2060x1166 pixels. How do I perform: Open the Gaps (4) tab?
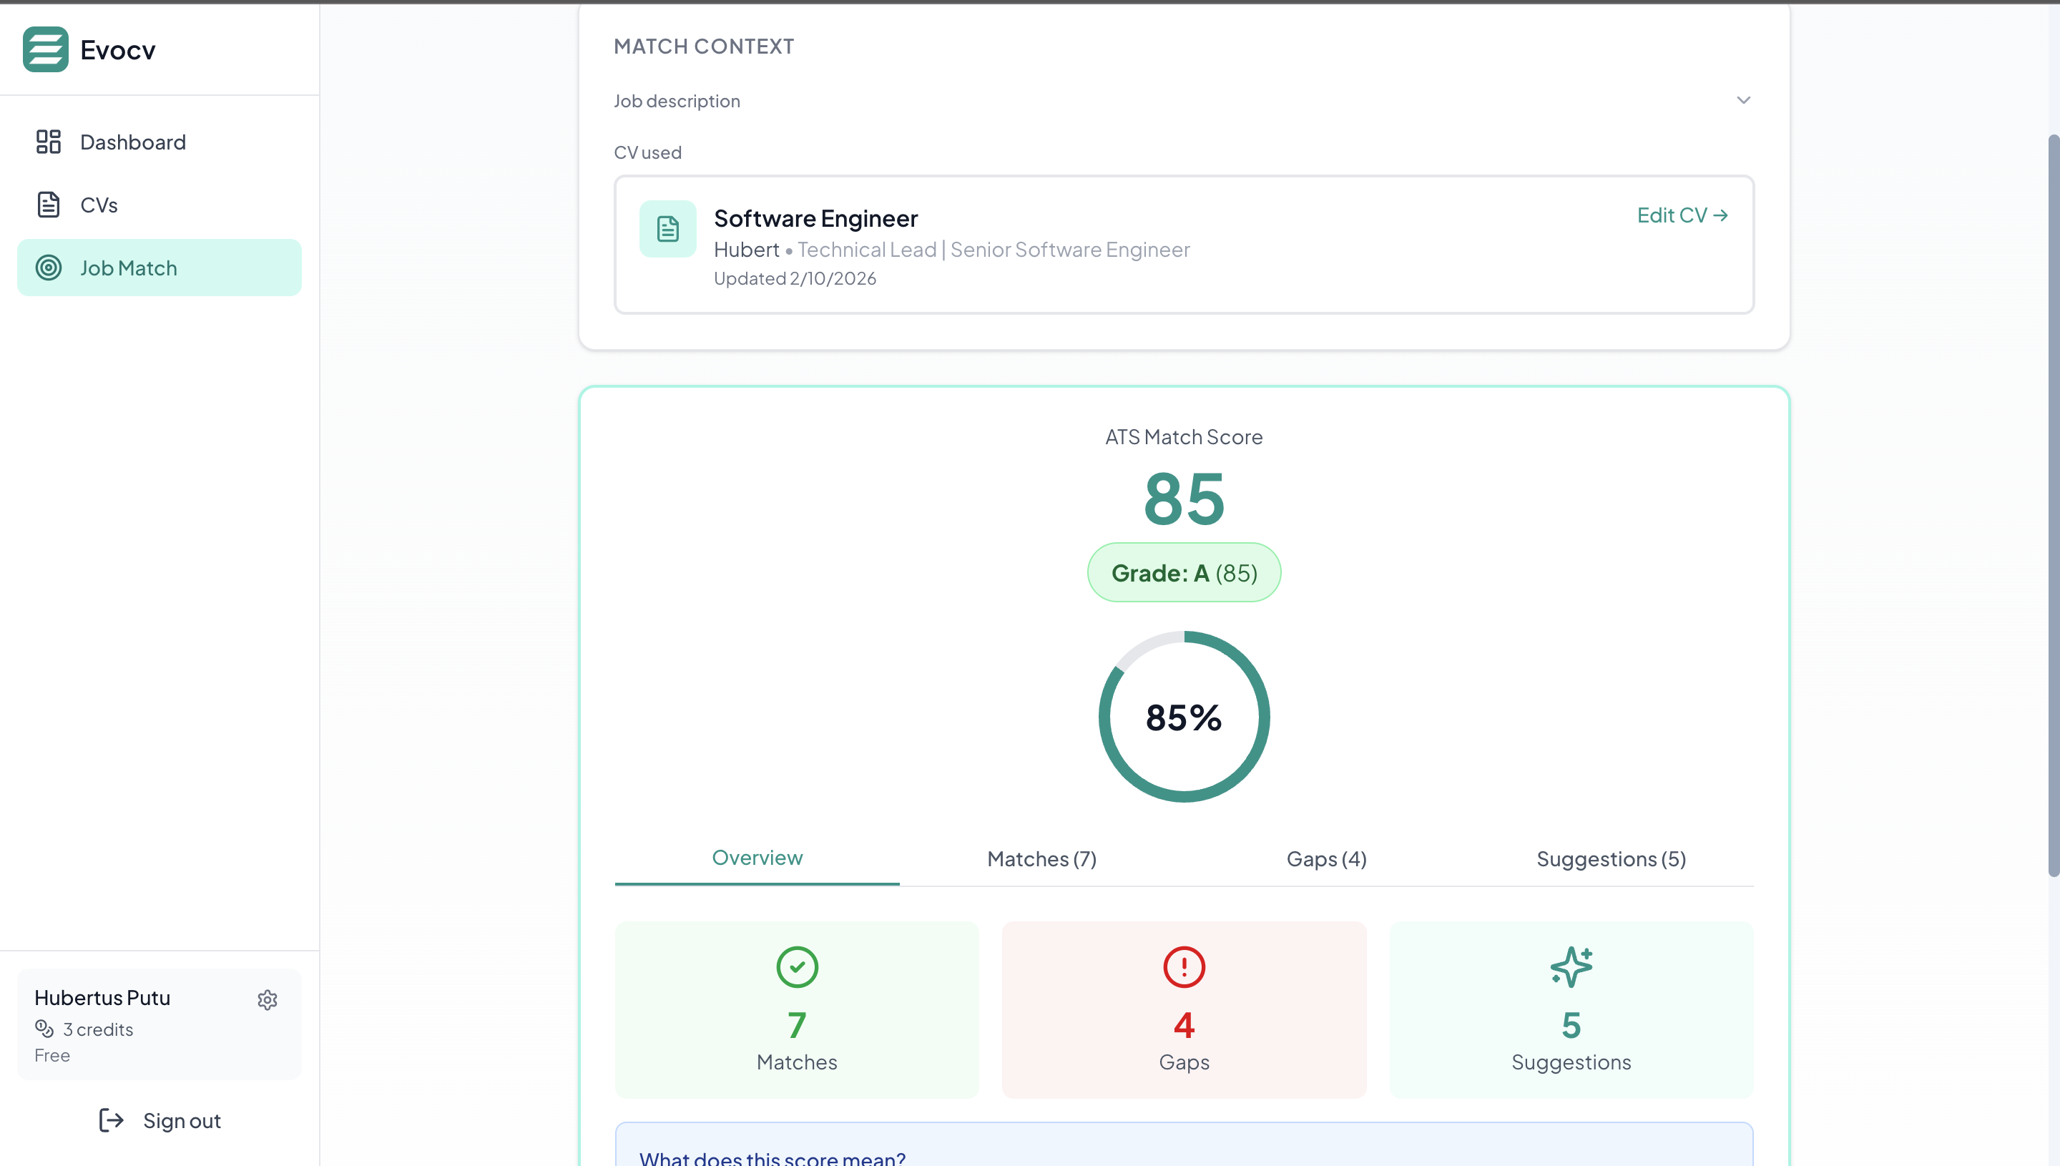pos(1326,858)
